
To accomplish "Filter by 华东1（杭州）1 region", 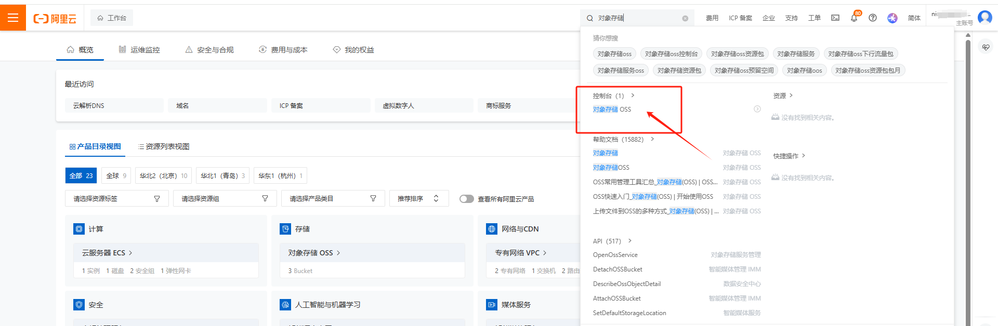I will (x=280, y=175).
